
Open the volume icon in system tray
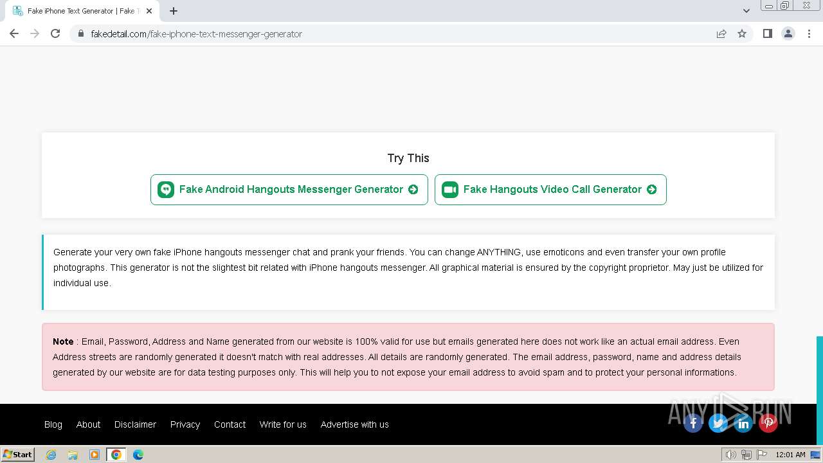(x=731, y=455)
